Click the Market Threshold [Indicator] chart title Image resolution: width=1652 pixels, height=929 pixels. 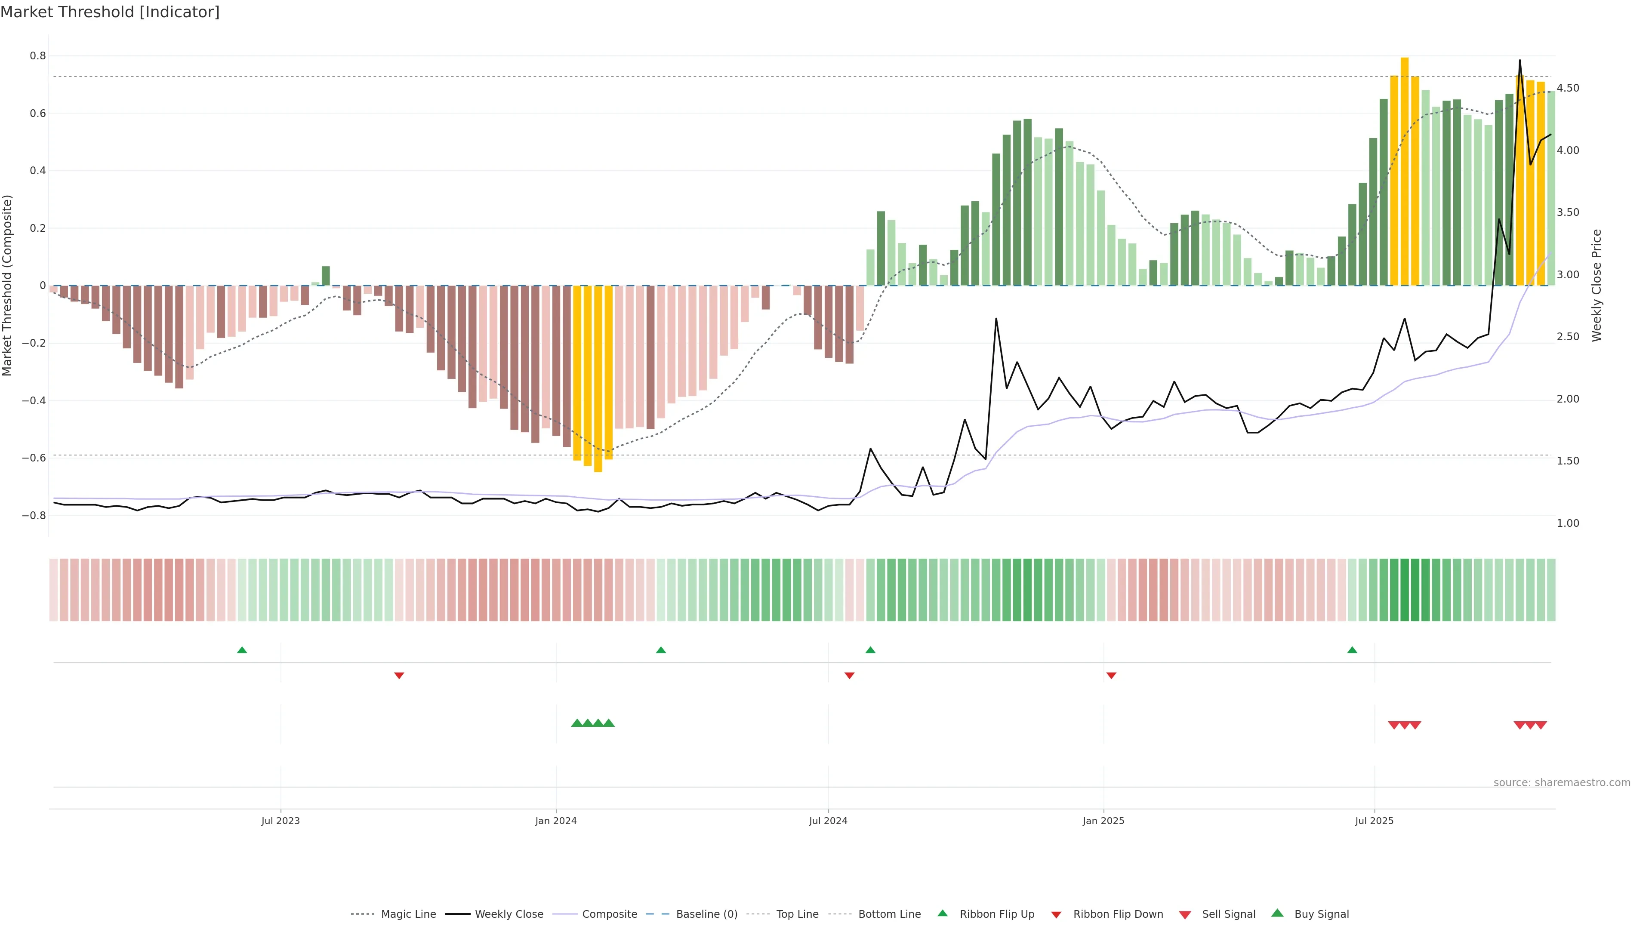click(x=110, y=12)
